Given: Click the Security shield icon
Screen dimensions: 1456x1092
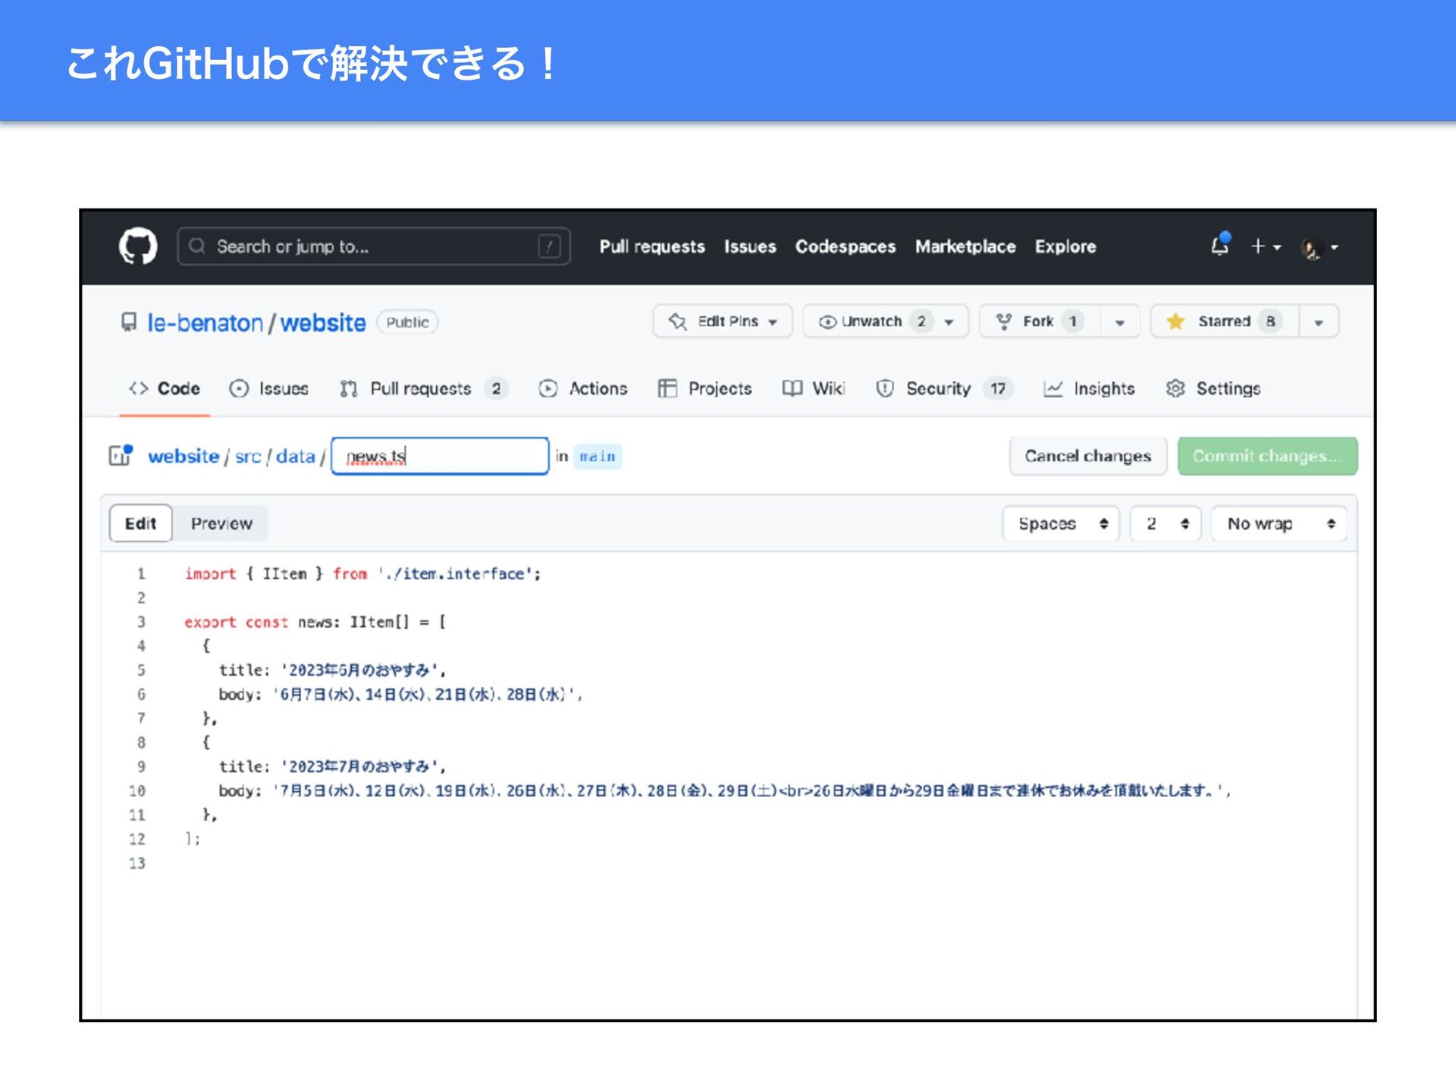Looking at the screenshot, I should click(885, 388).
